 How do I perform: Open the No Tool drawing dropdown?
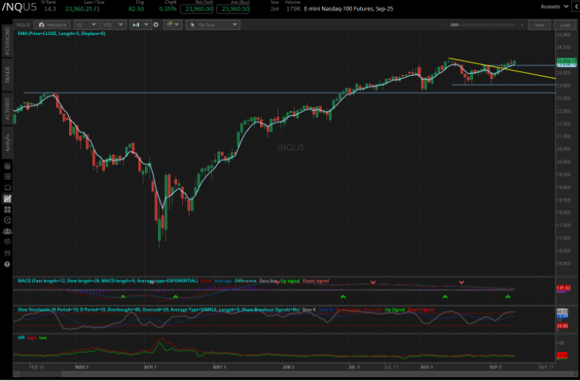(213, 25)
